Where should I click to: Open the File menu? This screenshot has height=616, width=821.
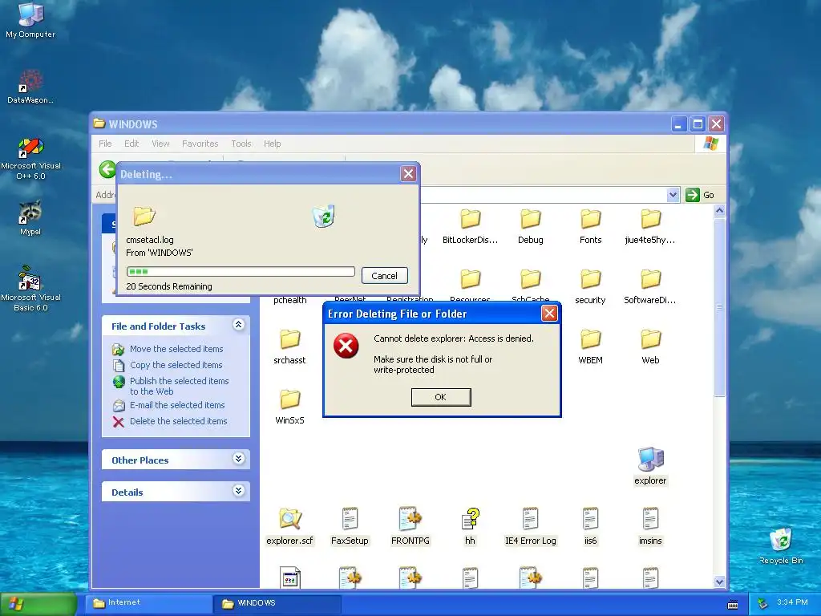pos(105,144)
